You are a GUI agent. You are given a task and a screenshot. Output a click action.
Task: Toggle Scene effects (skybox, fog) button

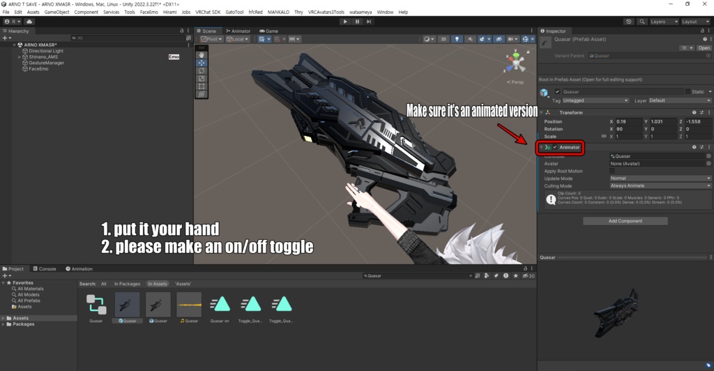(x=483, y=39)
